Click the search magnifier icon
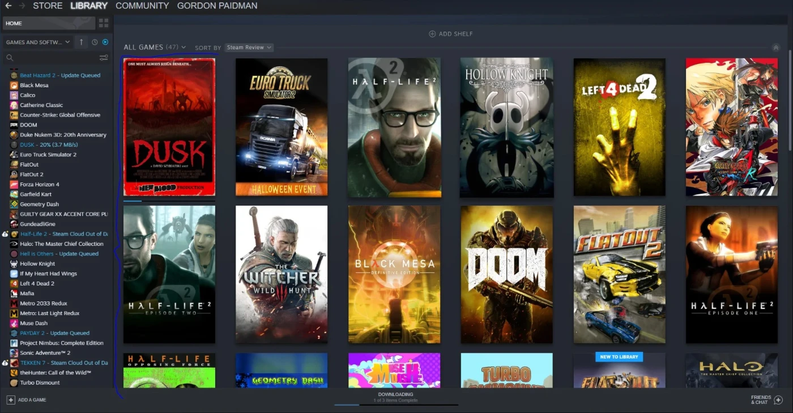793x413 pixels. 10,58
